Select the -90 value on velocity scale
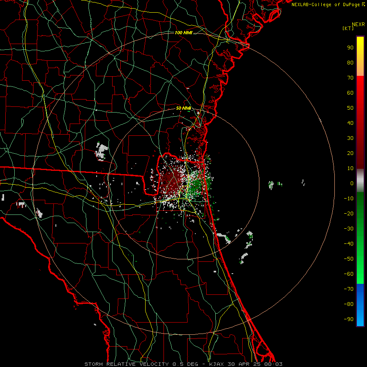Screen dimensions: 367x367 click(x=349, y=319)
